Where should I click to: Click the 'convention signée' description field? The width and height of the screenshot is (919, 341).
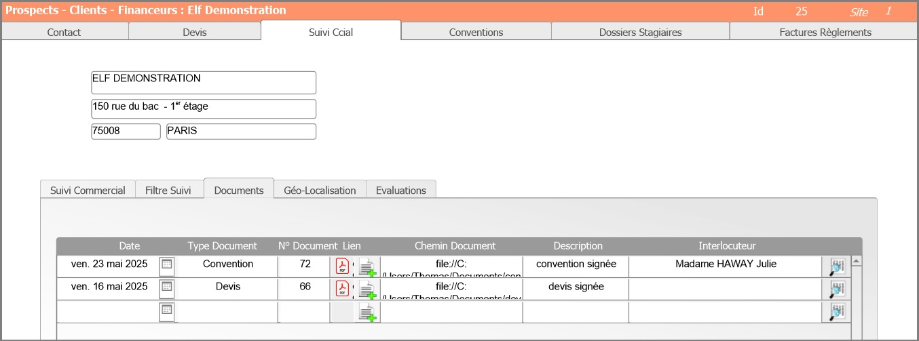tap(576, 264)
